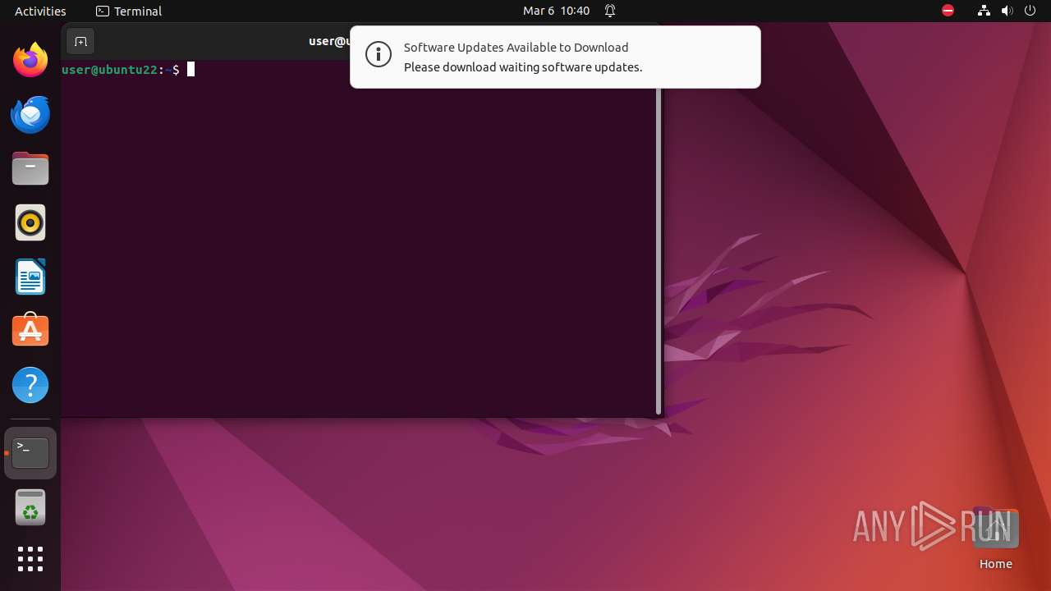Click 'Please download waiting software updates.' text

coord(523,67)
